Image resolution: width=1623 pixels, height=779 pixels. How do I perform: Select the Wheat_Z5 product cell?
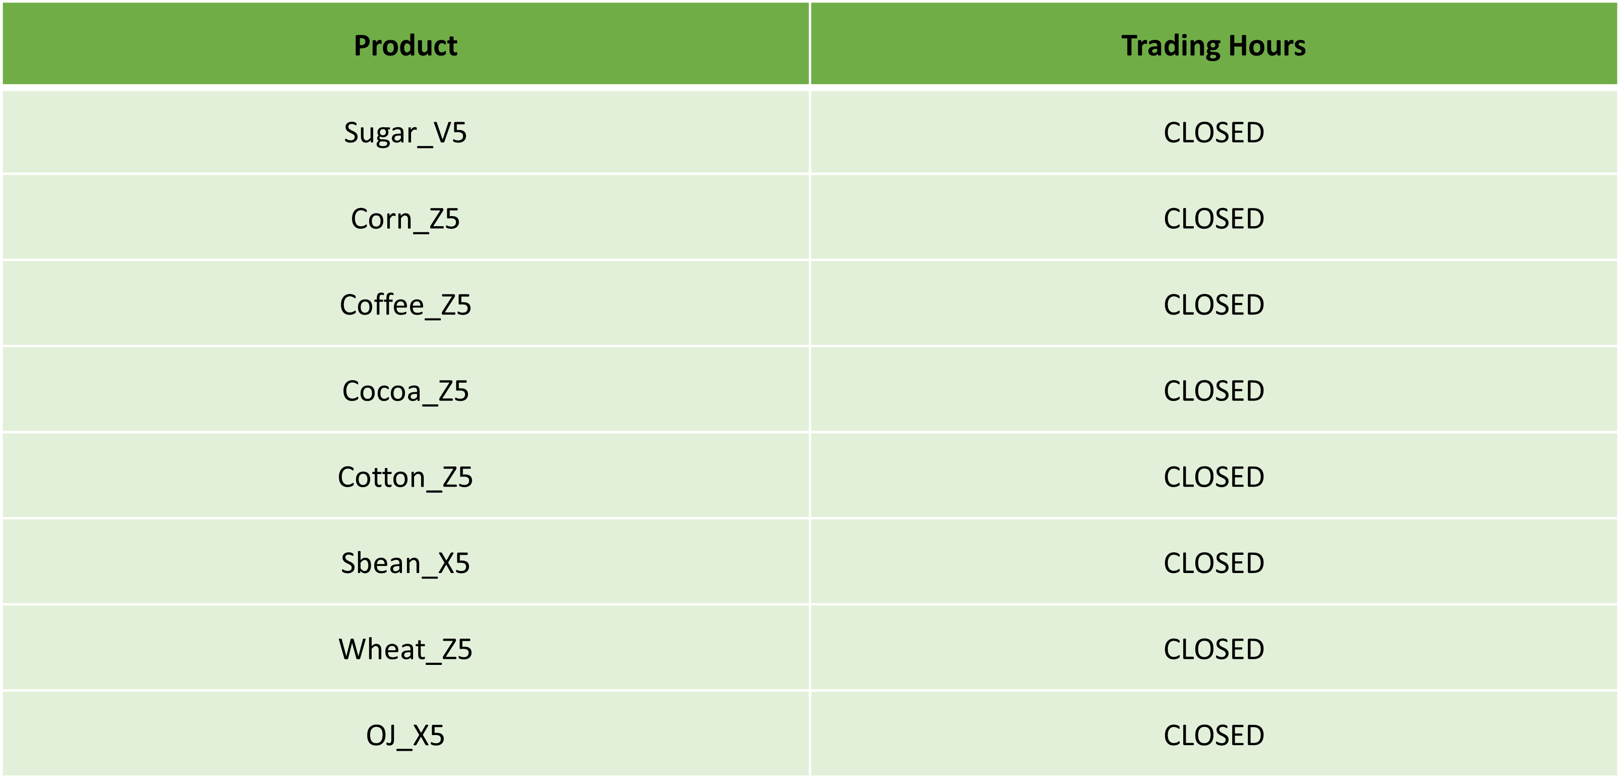(405, 649)
